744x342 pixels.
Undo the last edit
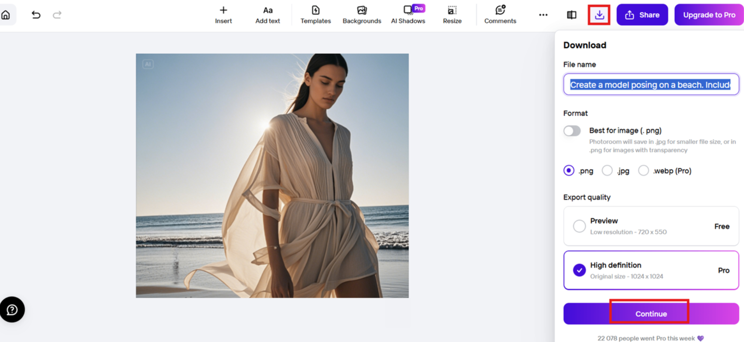coord(36,15)
